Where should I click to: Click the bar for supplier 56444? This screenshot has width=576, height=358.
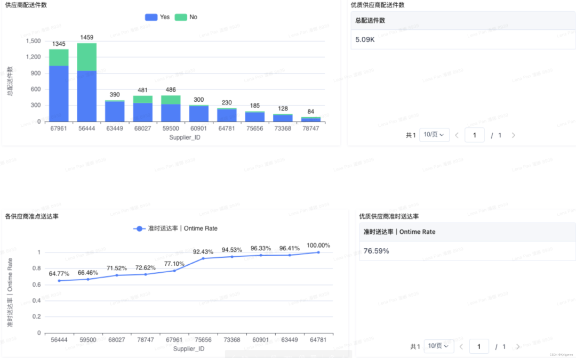tap(87, 83)
